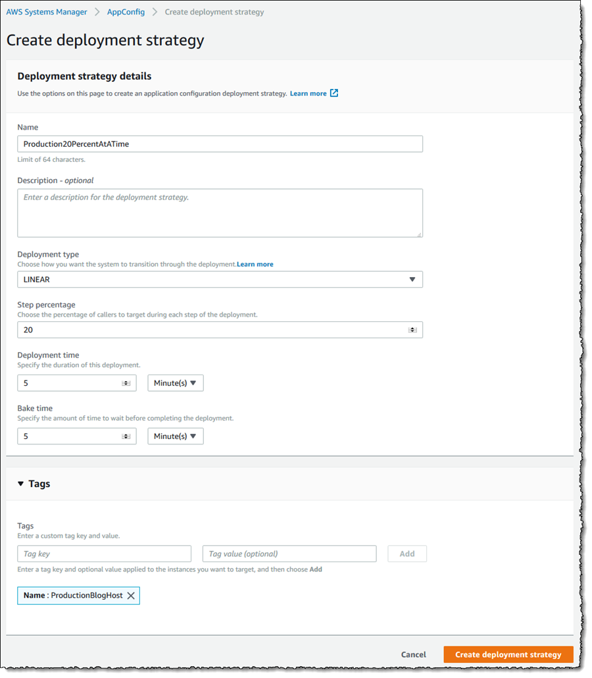Go to AWS Systems Manager breadcrumb

tap(47, 12)
